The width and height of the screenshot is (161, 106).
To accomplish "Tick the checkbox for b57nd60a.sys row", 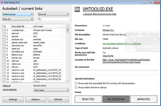I will coord(5,51).
